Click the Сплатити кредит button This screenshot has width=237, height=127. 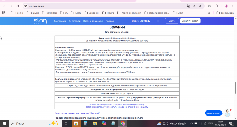click(190, 21)
